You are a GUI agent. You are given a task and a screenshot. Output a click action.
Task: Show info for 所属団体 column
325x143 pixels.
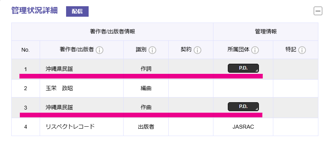click(255, 50)
